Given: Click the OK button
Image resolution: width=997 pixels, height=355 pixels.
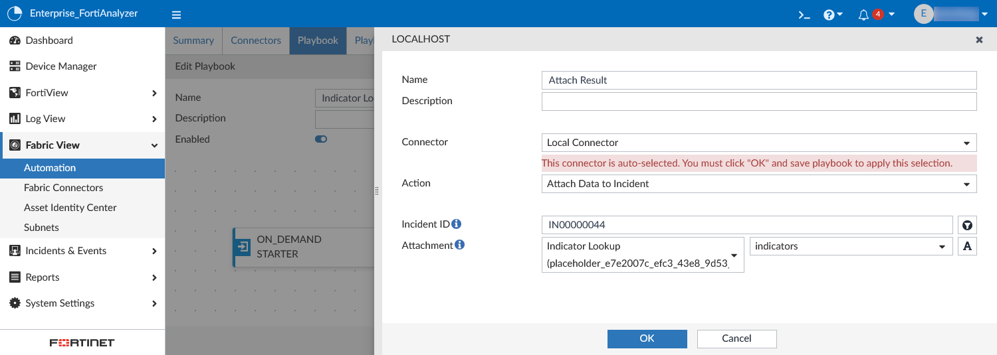Looking at the screenshot, I should [x=647, y=338].
